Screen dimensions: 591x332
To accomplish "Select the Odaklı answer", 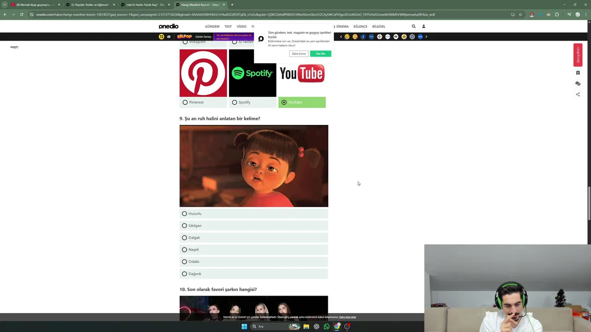I will pos(253,261).
